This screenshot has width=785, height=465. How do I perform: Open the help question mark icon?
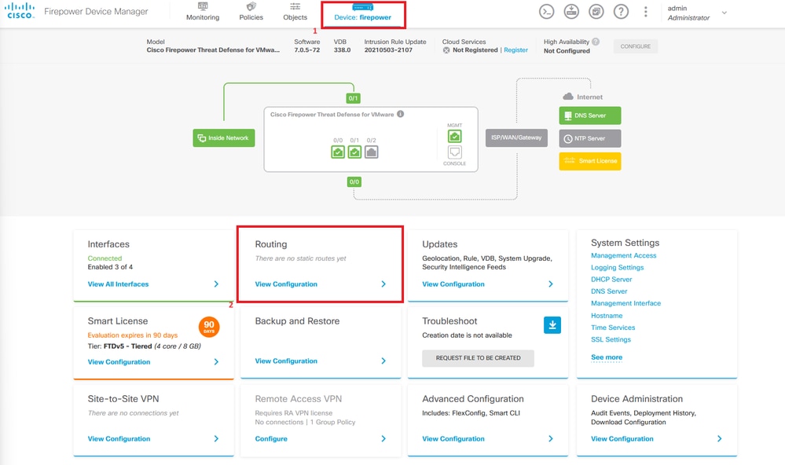[x=621, y=12]
